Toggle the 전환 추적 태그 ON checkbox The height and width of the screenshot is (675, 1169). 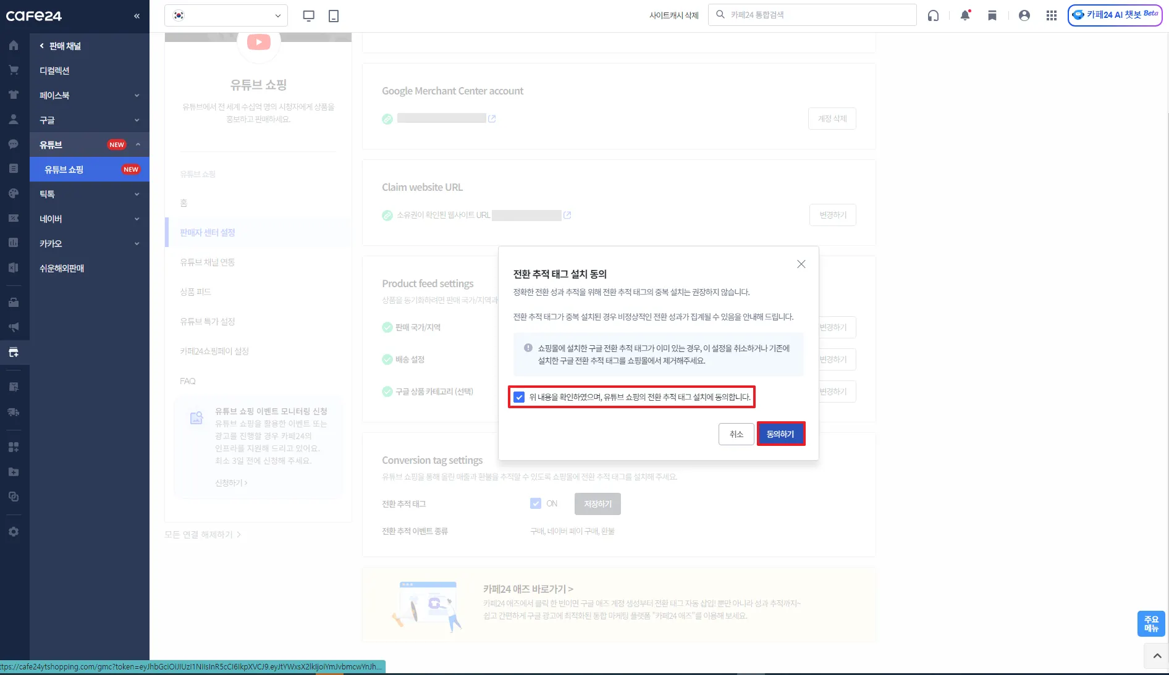pos(536,503)
